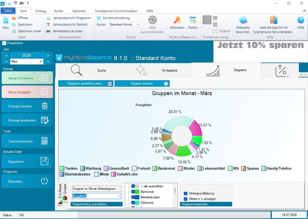Click the Beenden button
This screenshot has height=219, width=308.
tap(27, 181)
